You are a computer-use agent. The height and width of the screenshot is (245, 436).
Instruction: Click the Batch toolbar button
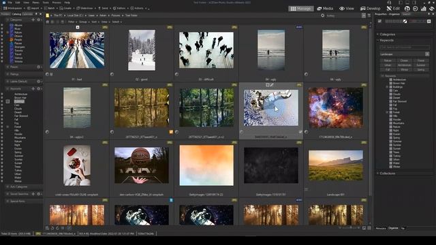[x=50, y=8]
